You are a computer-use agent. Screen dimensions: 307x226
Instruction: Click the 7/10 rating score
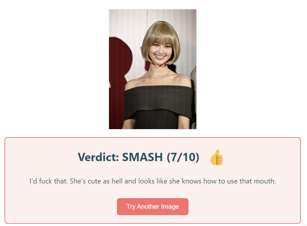183,157
